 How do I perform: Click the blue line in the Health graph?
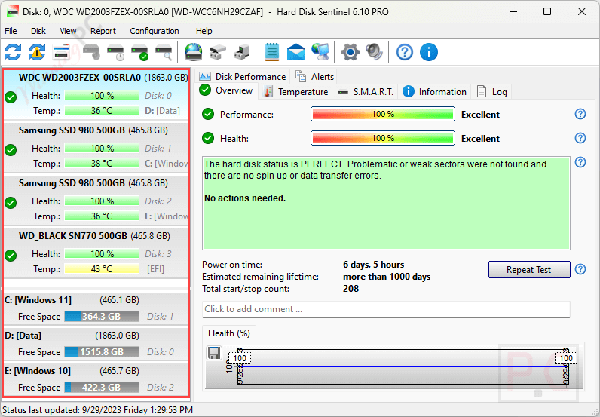[x=404, y=366]
